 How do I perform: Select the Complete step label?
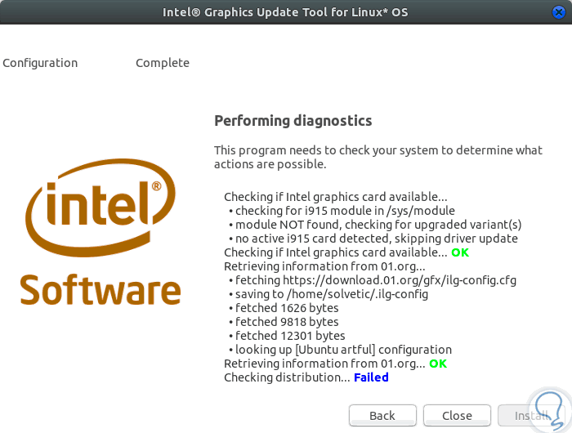click(162, 63)
